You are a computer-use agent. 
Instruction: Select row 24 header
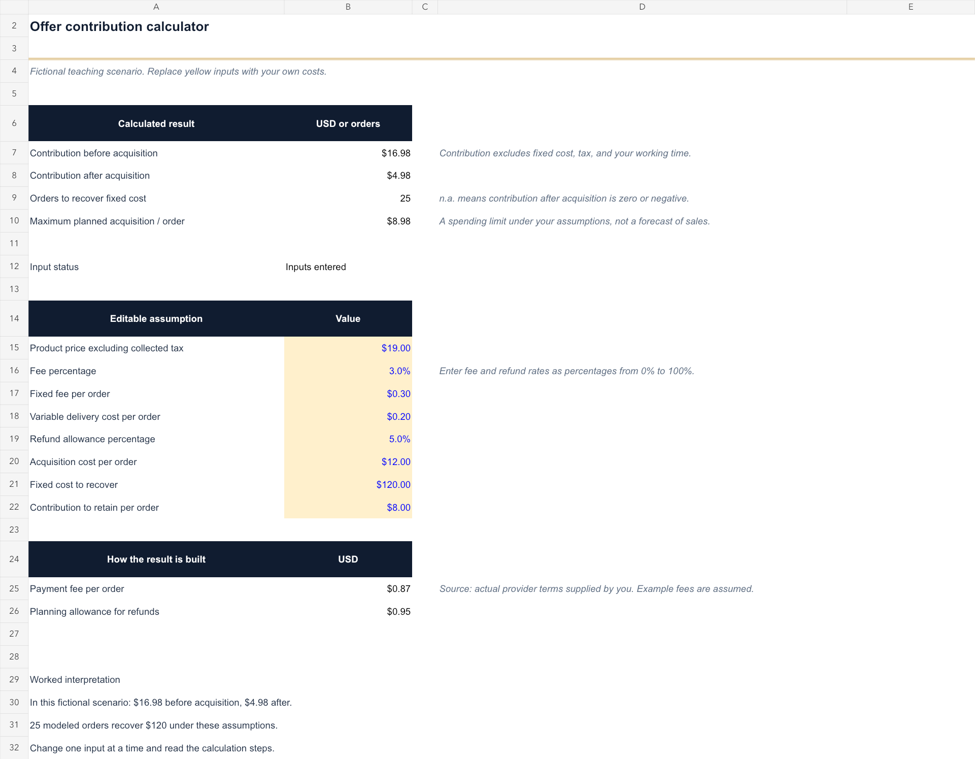point(14,559)
